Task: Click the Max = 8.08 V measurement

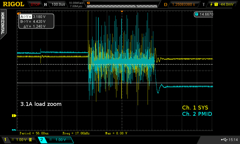Action: tap(116, 133)
